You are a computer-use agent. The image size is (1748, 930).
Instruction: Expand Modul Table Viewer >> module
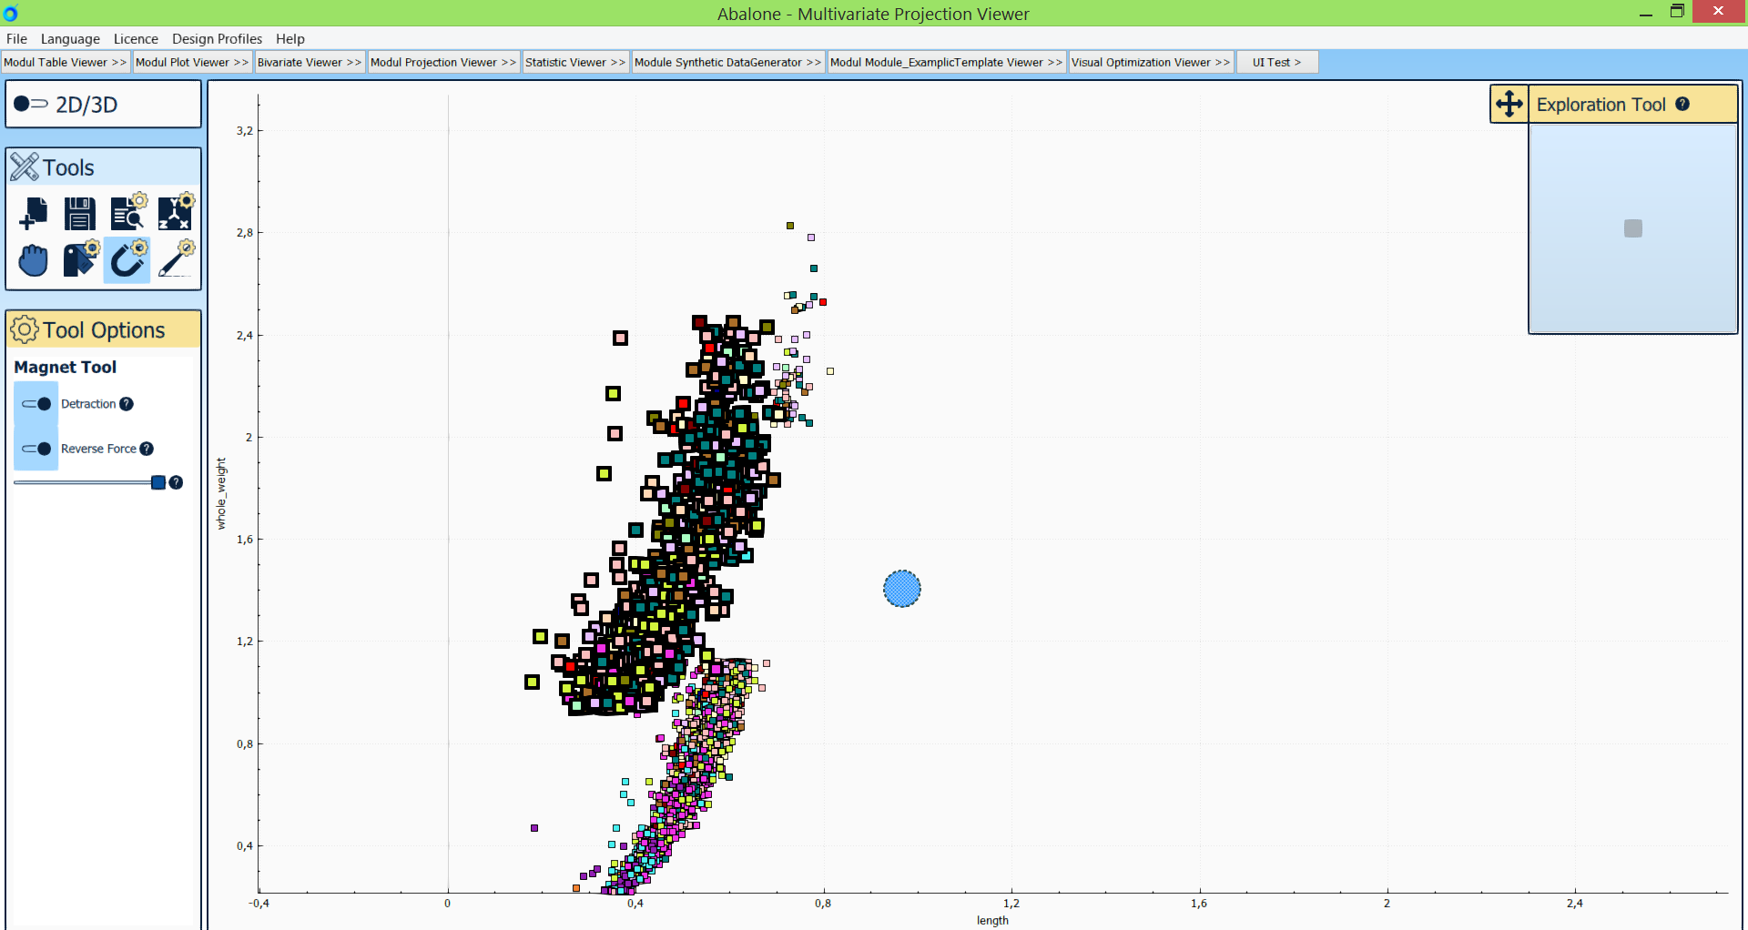click(x=66, y=62)
